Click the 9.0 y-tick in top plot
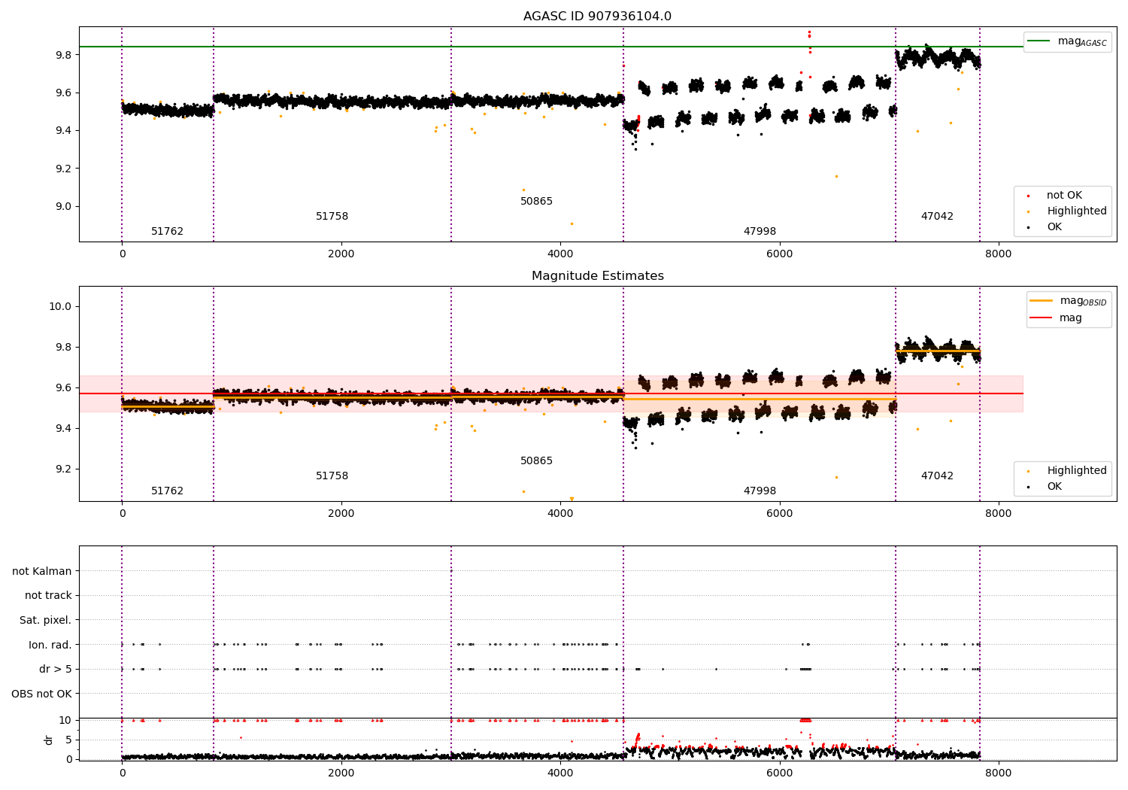The height and width of the screenshot is (790, 1128). 62,207
